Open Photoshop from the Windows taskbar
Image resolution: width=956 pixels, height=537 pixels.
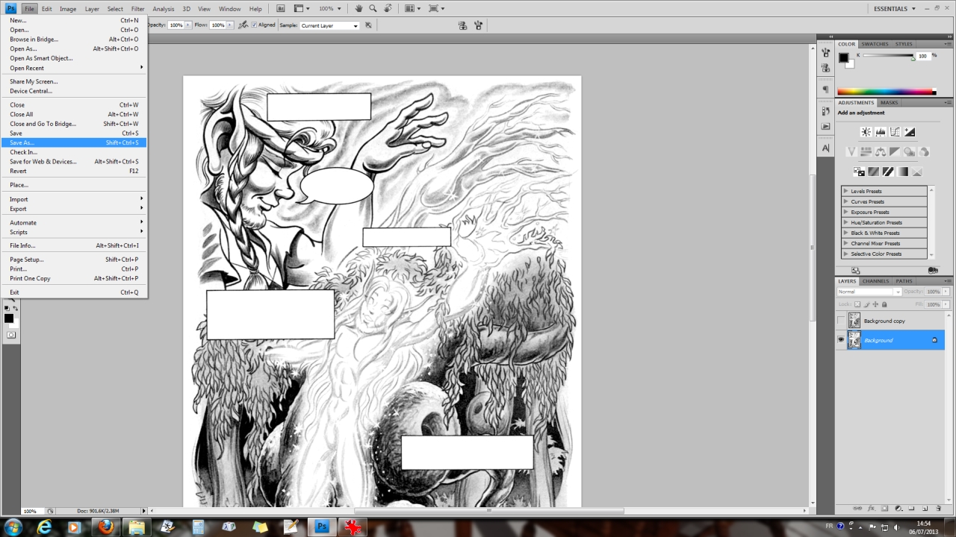click(x=323, y=527)
